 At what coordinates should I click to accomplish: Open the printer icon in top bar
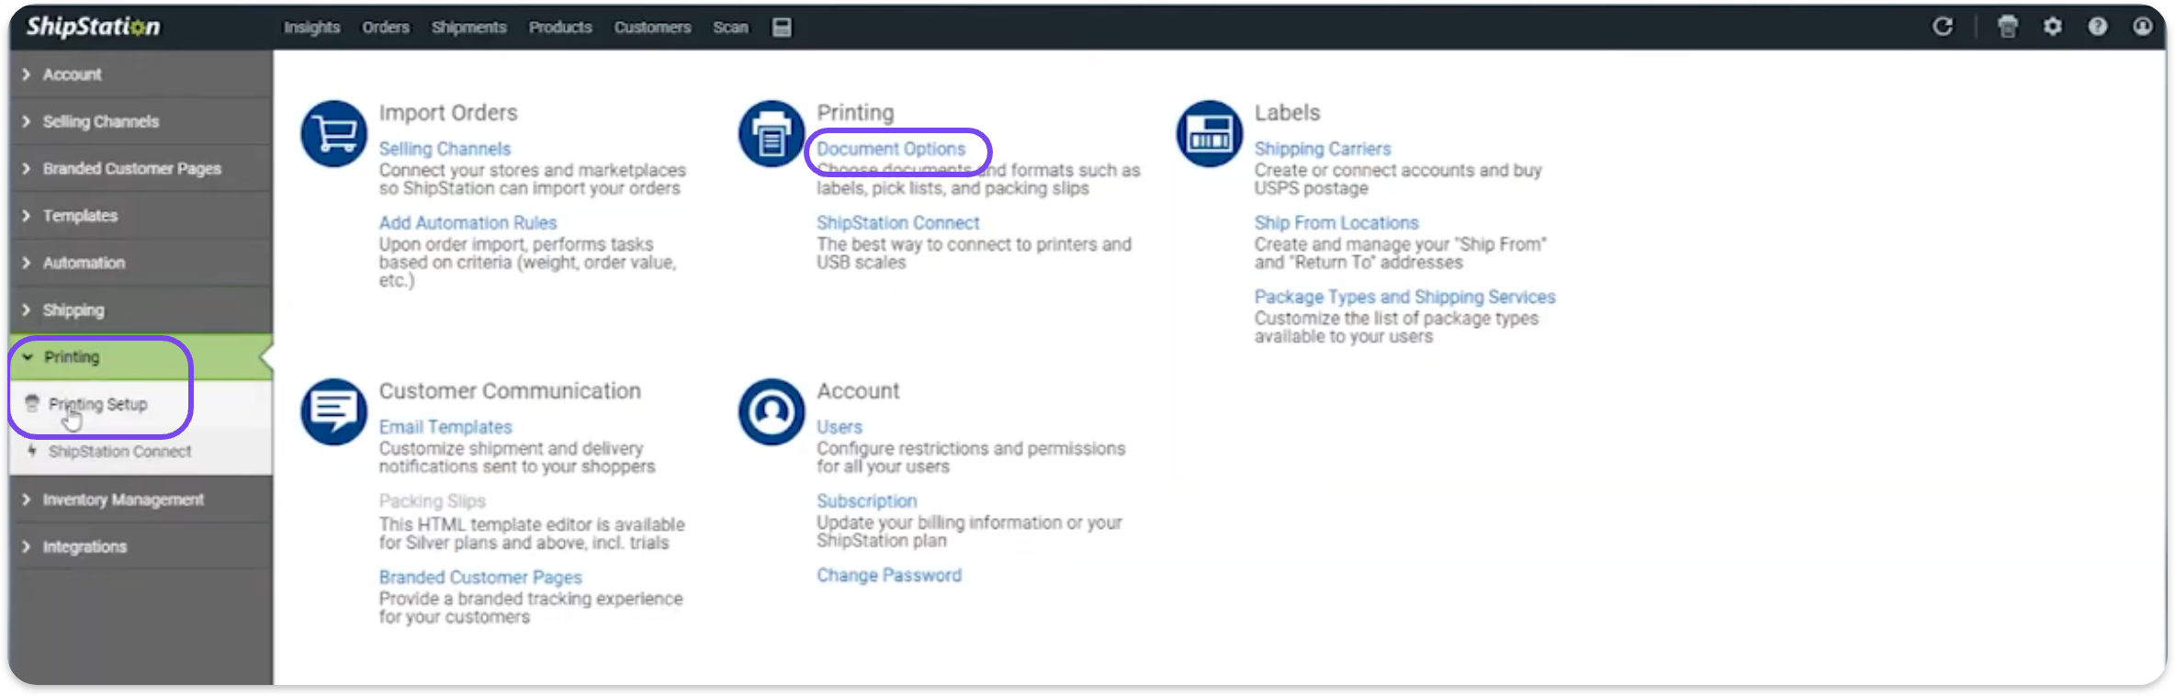[2008, 27]
